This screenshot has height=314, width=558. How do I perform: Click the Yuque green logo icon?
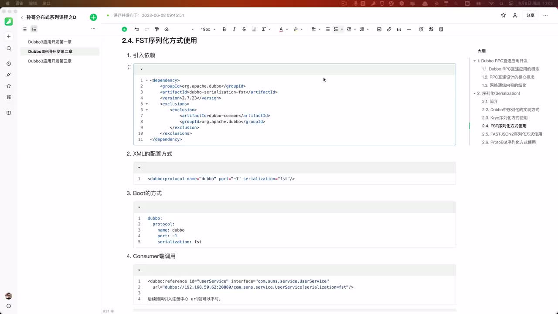pyautogui.click(x=9, y=21)
